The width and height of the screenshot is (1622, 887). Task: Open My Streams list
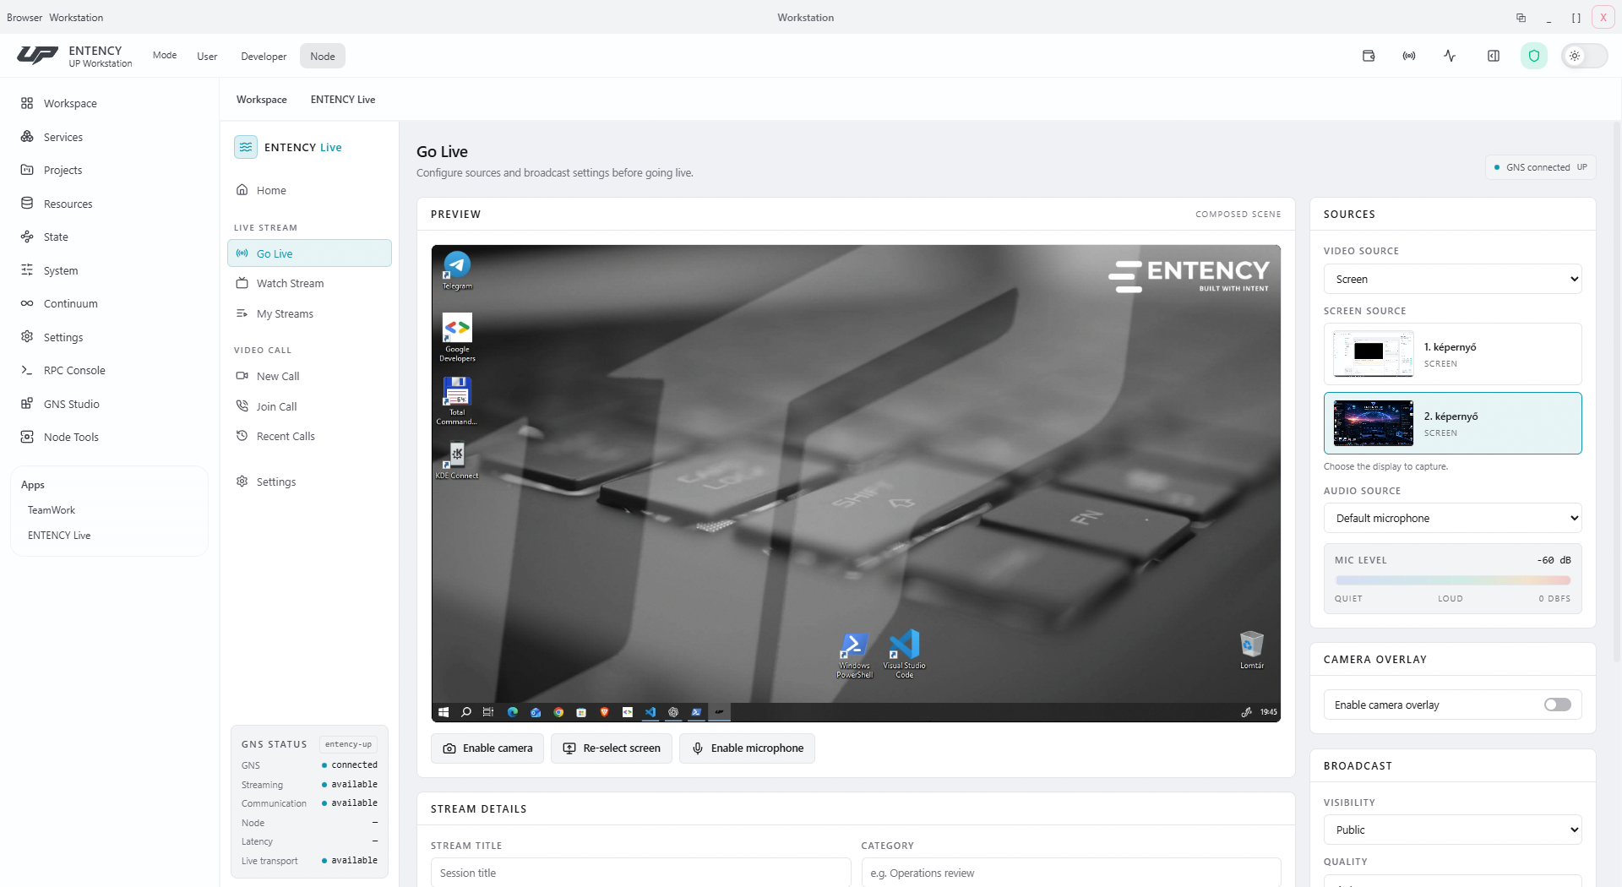pyautogui.click(x=309, y=313)
